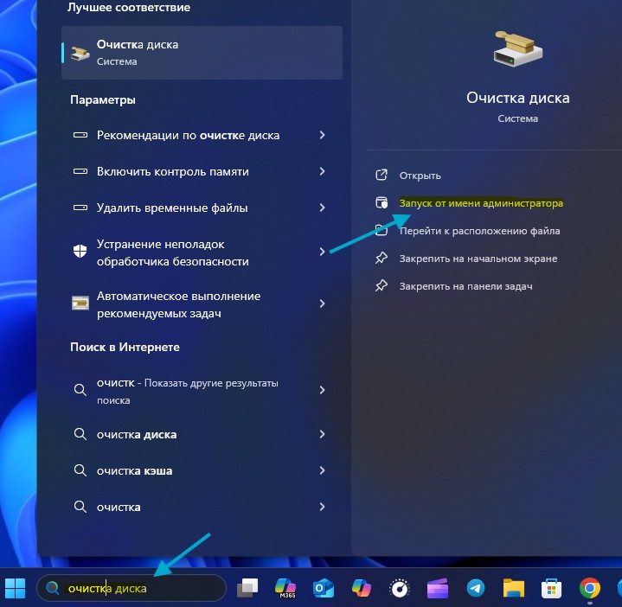Screen dimensions: 622x607
Task: Expand Рекомендации по очистке диска chevron
Action: [x=322, y=135]
